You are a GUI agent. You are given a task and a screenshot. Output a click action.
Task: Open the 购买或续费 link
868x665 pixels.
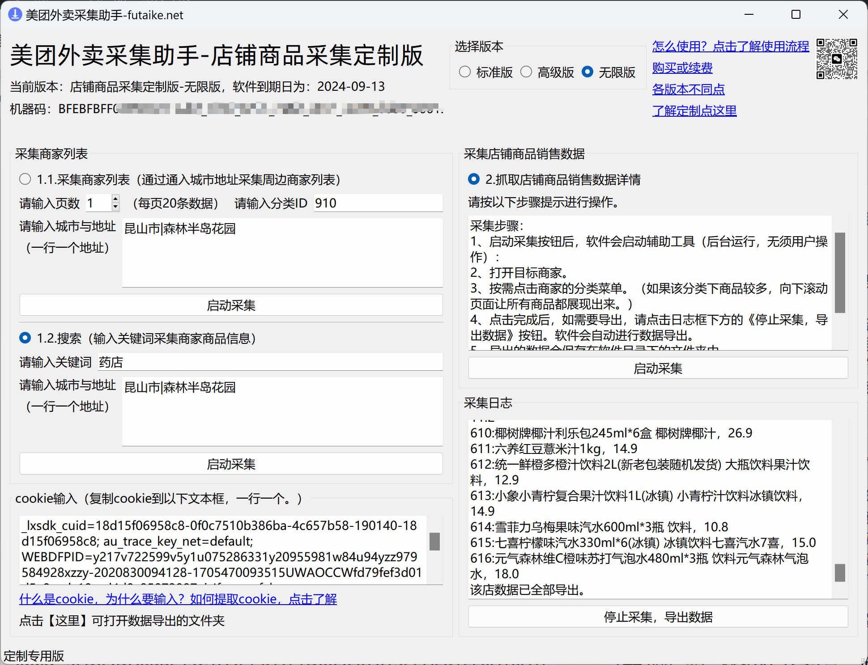click(x=682, y=68)
